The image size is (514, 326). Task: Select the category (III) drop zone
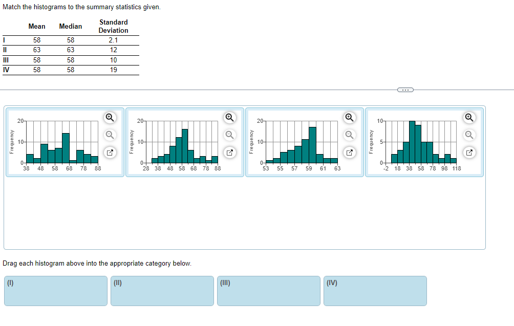268,291
